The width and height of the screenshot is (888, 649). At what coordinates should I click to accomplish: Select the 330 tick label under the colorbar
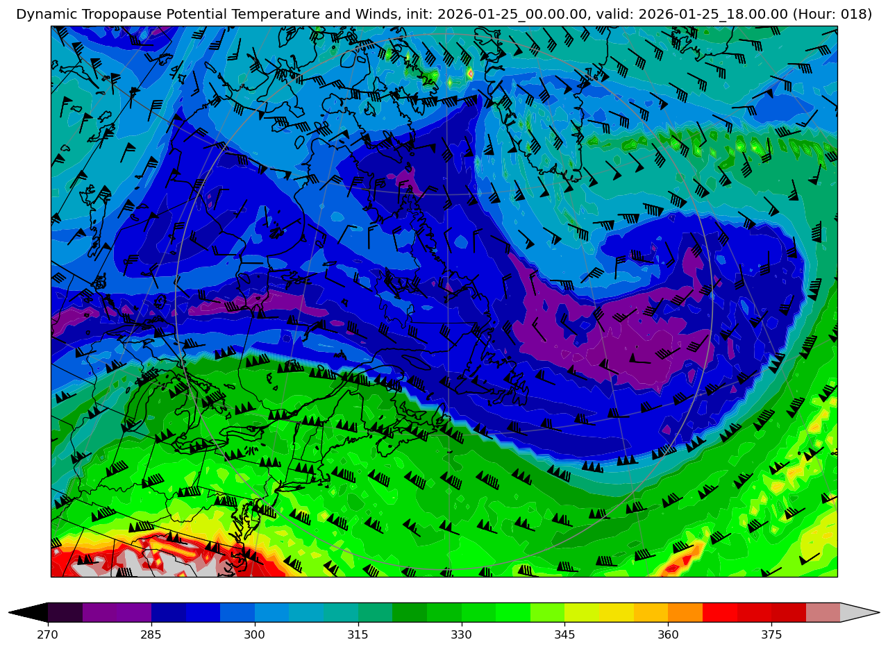pos(462,634)
